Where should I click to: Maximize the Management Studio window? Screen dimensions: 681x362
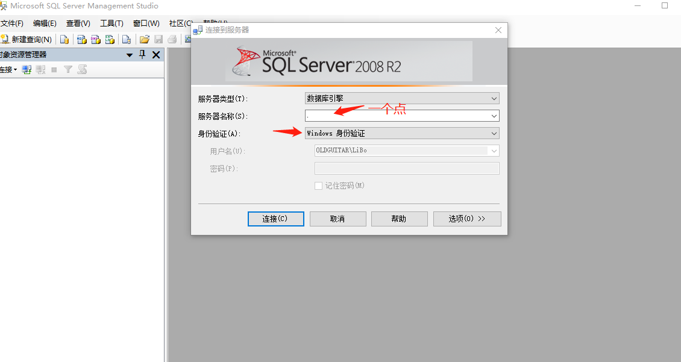click(x=665, y=5)
